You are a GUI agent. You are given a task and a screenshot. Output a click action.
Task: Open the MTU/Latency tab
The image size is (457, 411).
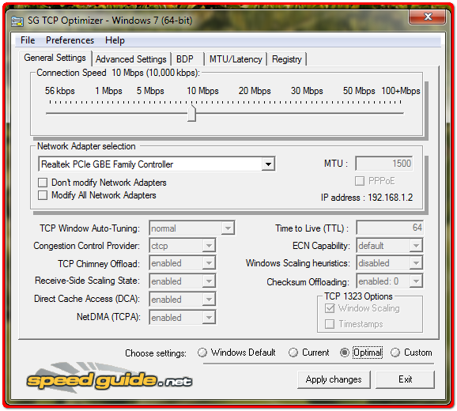click(236, 59)
